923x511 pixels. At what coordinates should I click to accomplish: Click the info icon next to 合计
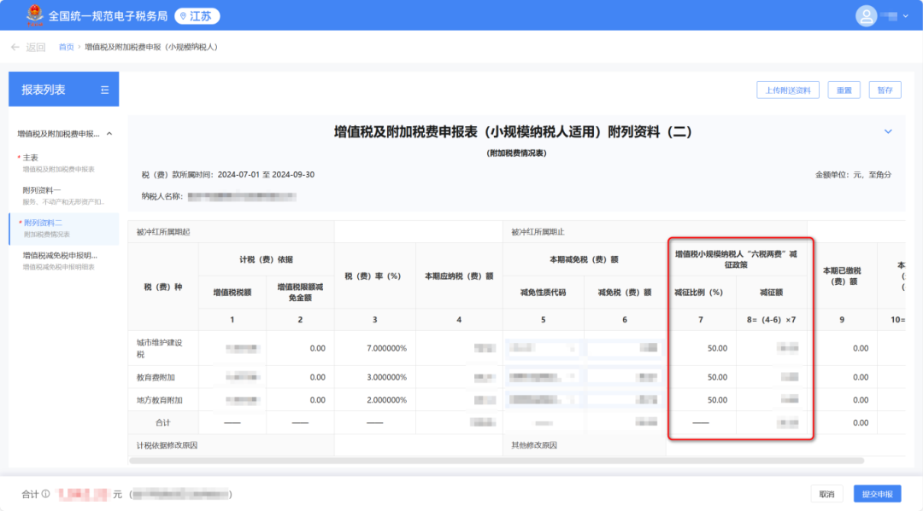pyautogui.click(x=45, y=493)
